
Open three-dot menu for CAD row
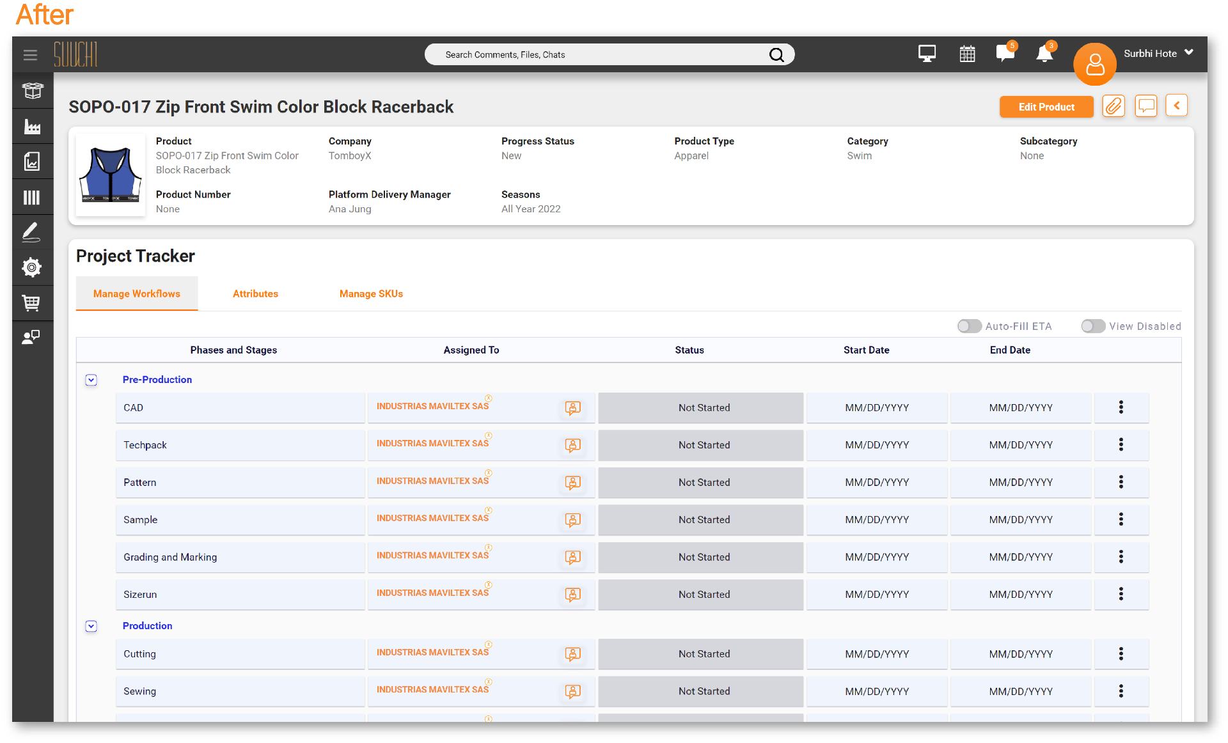click(1121, 407)
